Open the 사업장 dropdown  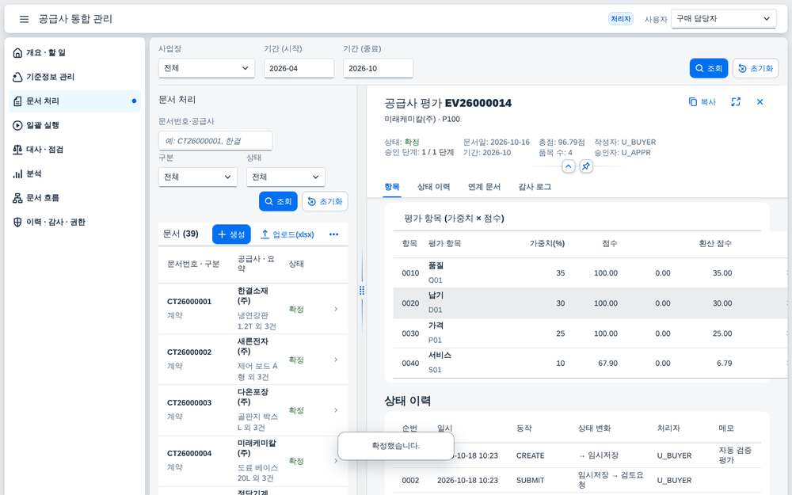[x=206, y=68]
